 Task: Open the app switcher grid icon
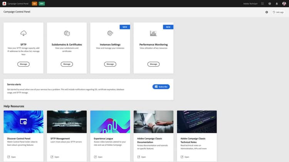[x=262, y=3]
